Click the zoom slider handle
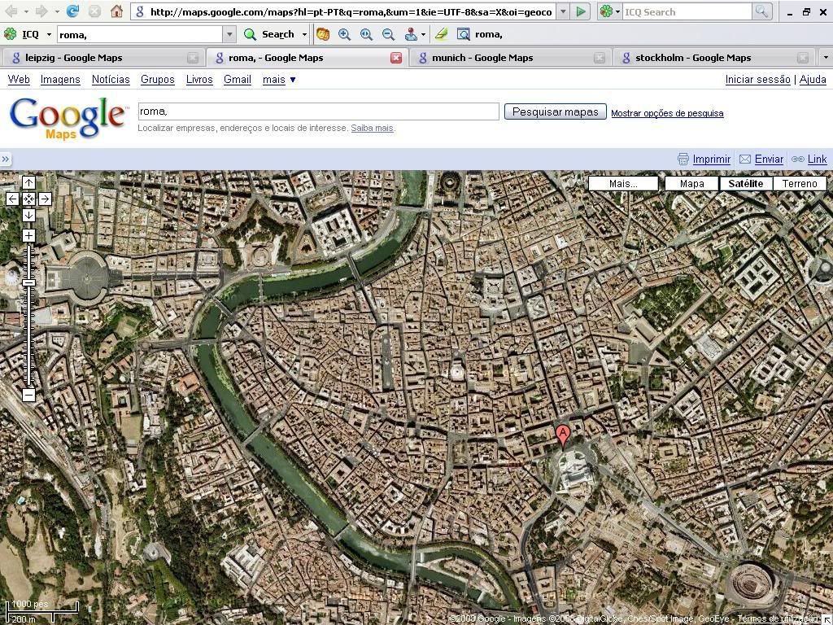This screenshot has height=625, width=833. (28, 282)
